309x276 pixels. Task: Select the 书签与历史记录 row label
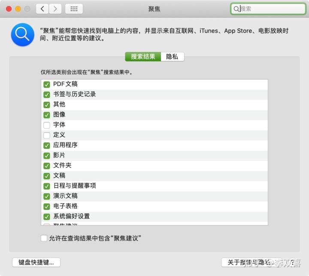(75, 94)
